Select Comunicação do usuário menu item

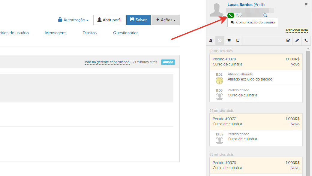(253, 23)
